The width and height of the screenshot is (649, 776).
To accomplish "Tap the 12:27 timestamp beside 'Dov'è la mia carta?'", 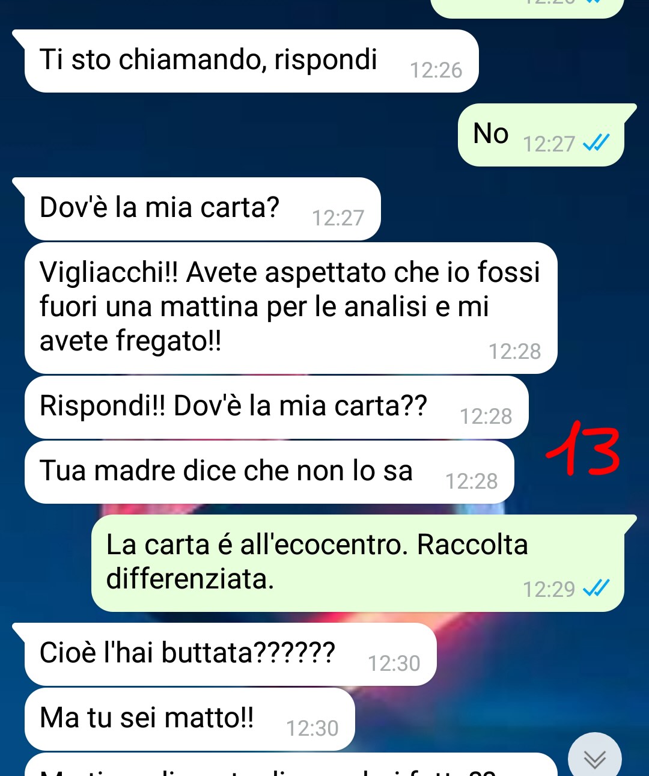I will pos(338,218).
